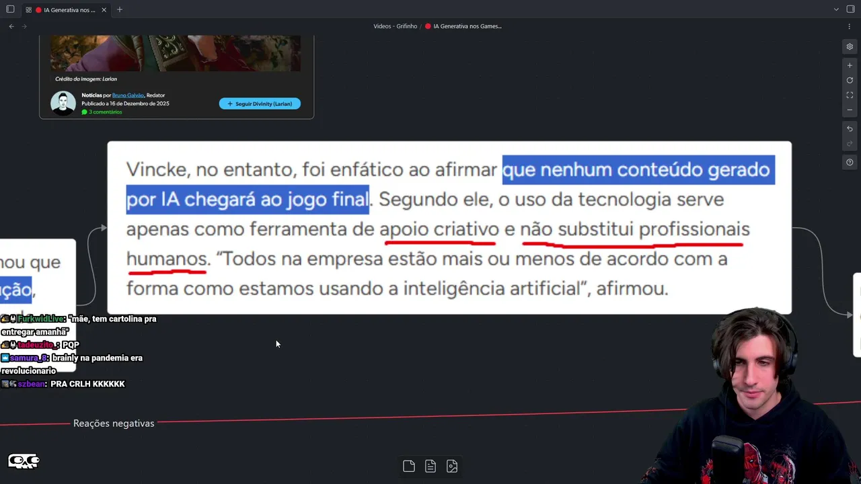This screenshot has width=861, height=484.
Task: Add a note from vault to canvas
Action: 430,466
